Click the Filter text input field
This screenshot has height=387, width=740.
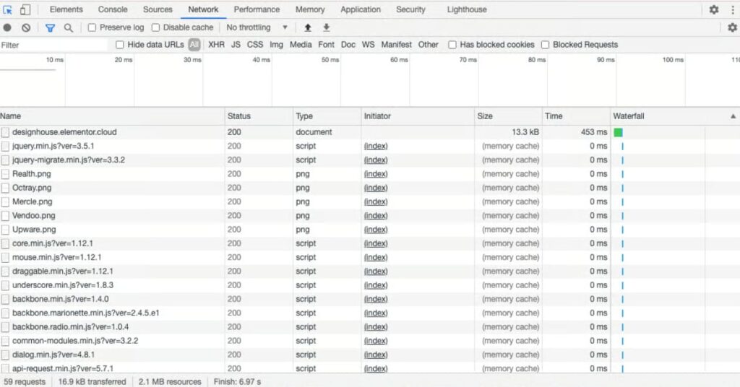click(54, 45)
